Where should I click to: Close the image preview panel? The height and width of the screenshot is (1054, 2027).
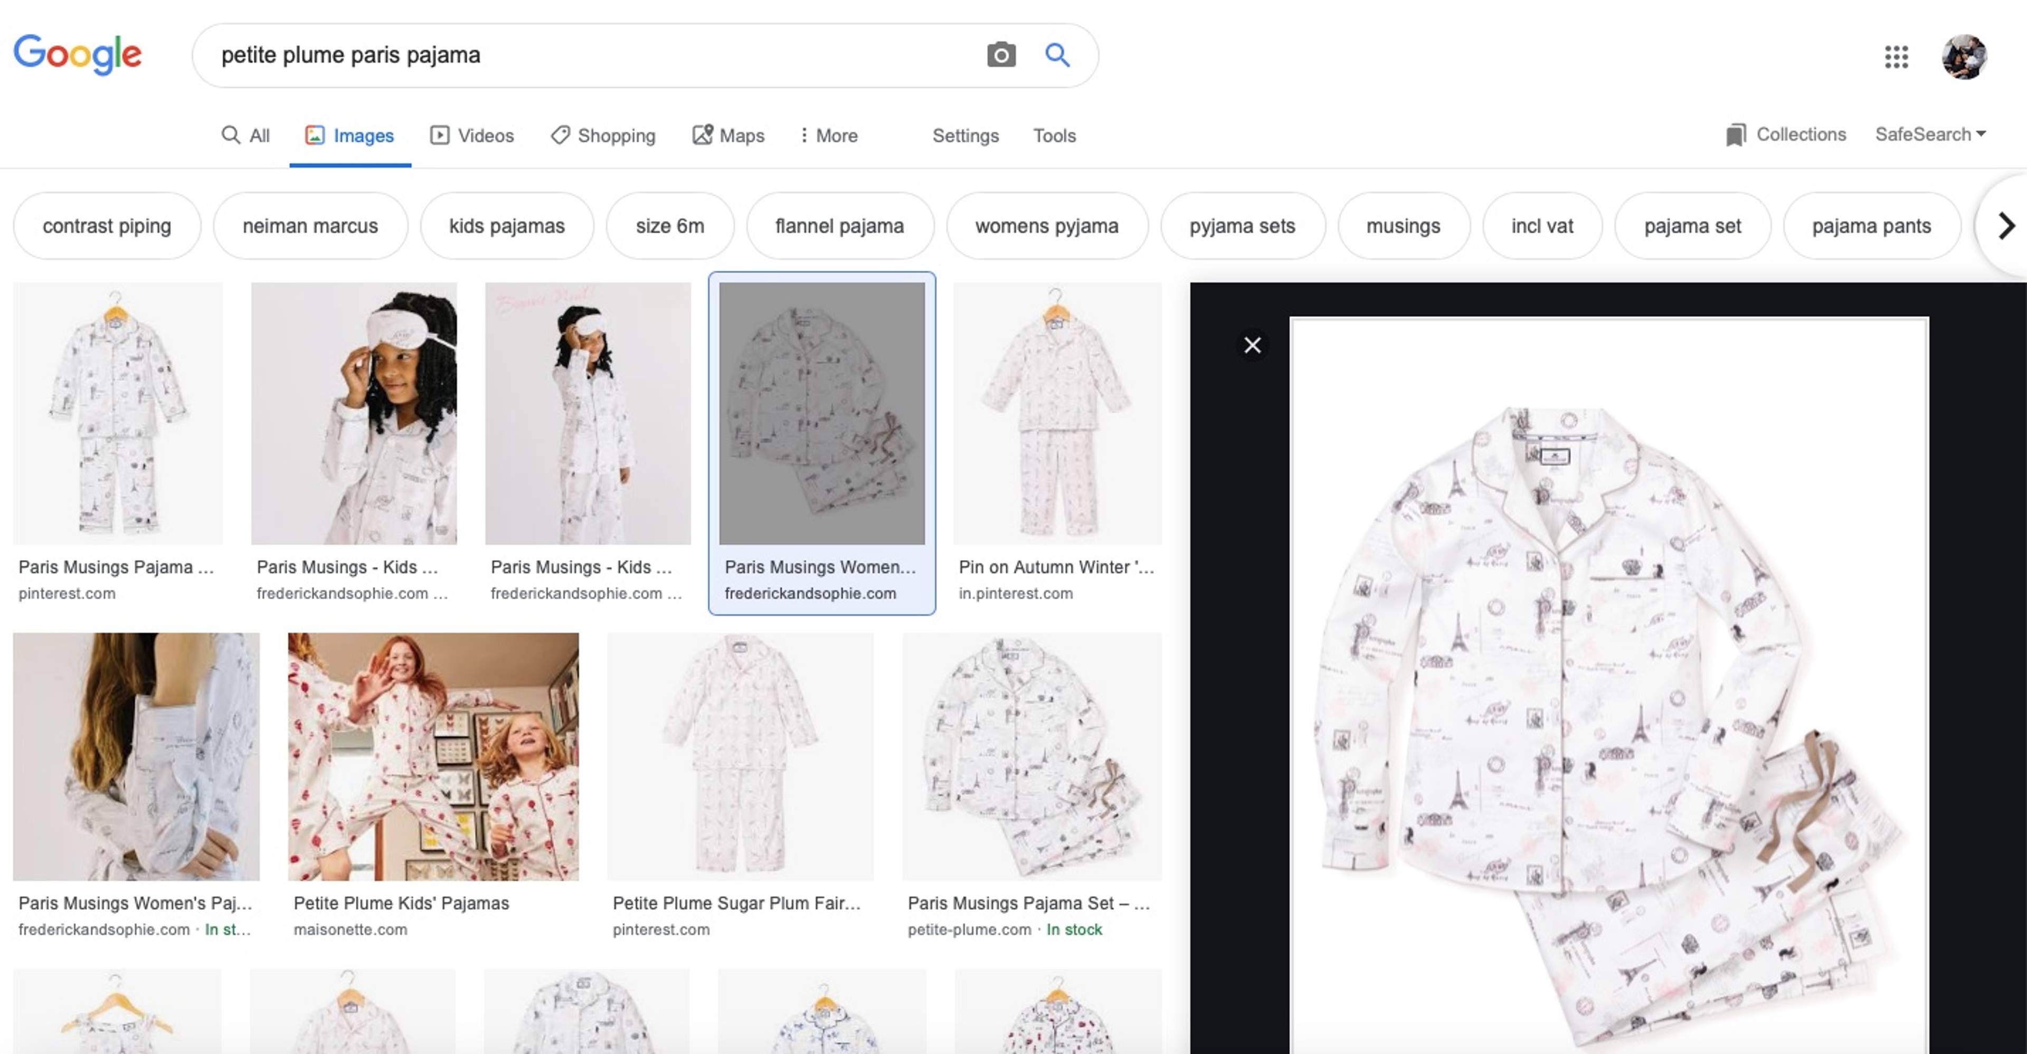point(1252,345)
